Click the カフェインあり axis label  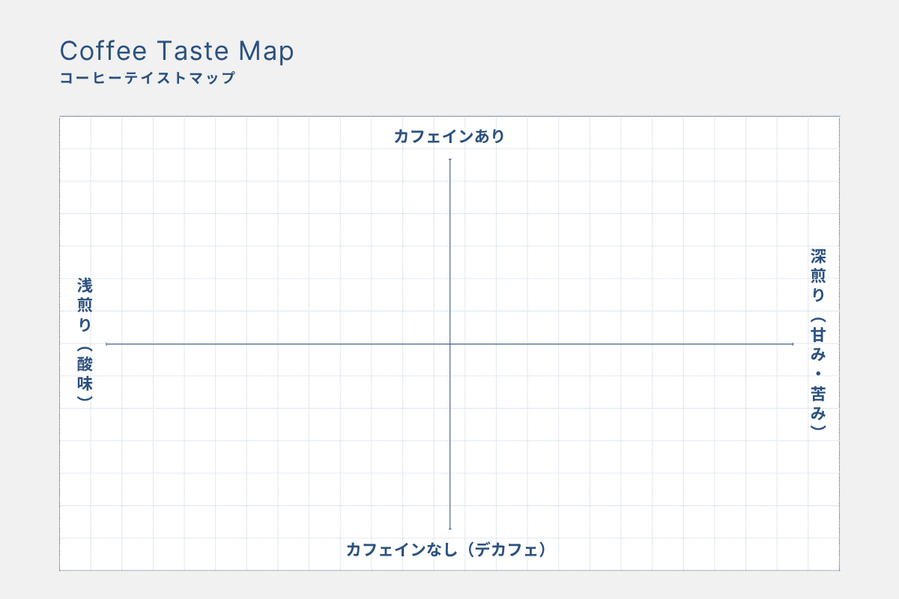tap(449, 136)
